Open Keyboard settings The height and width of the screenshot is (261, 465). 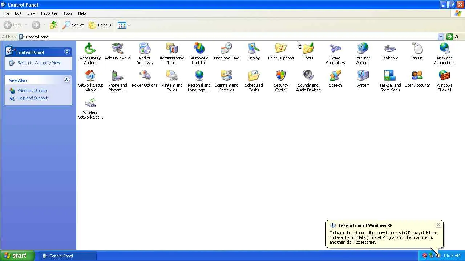(x=390, y=51)
